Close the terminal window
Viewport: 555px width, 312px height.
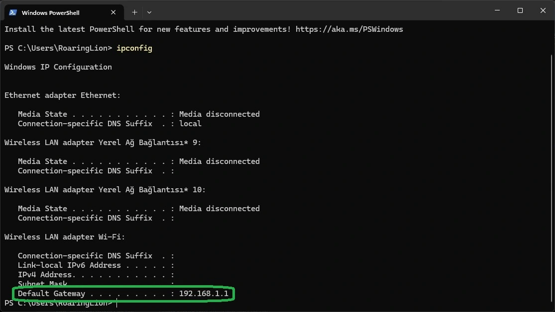tap(543, 10)
